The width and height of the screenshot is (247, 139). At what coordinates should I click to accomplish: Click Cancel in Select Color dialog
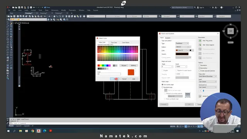point(124,79)
